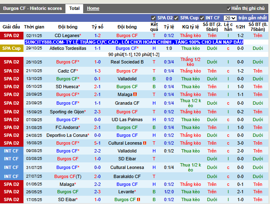
Task: Click the Lẻ chẵn column header
Action: click(228, 27)
